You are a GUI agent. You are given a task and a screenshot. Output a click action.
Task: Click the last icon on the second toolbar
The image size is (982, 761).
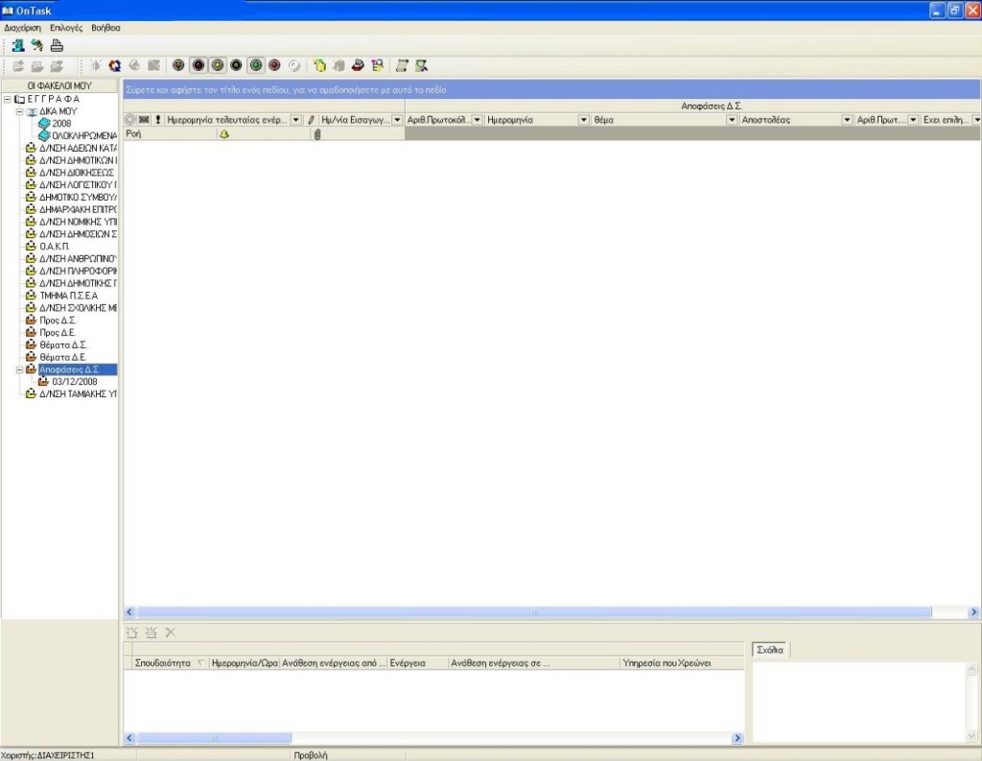click(421, 66)
